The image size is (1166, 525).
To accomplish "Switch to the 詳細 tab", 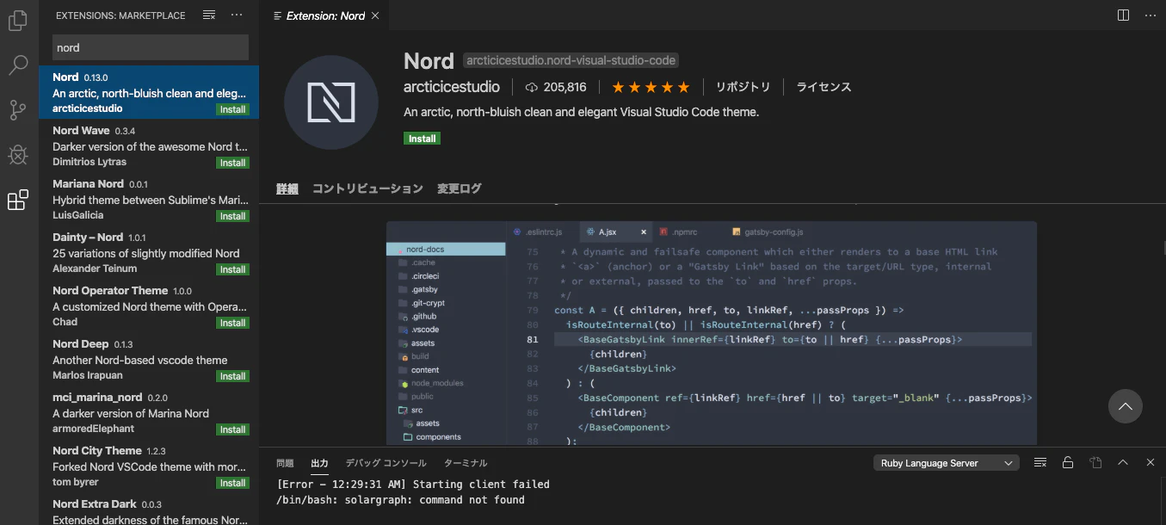I will [x=287, y=188].
